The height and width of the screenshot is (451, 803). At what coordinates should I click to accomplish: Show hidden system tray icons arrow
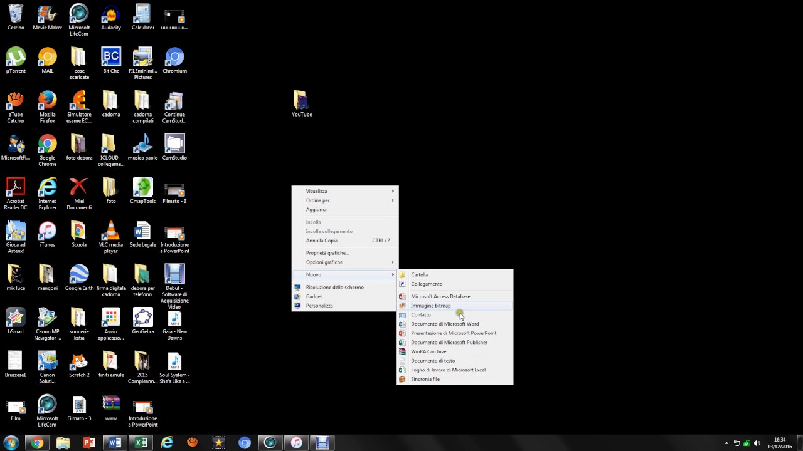click(x=726, y=443)
